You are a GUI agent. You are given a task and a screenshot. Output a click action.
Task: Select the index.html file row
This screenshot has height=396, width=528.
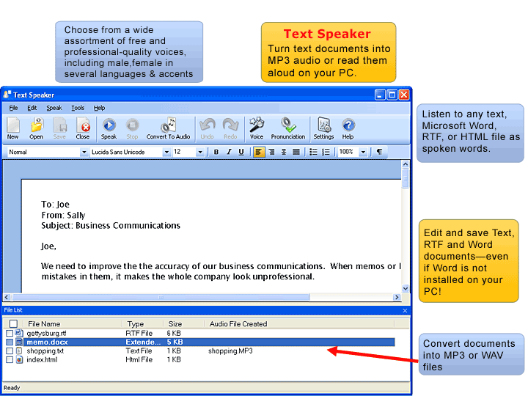200,359
